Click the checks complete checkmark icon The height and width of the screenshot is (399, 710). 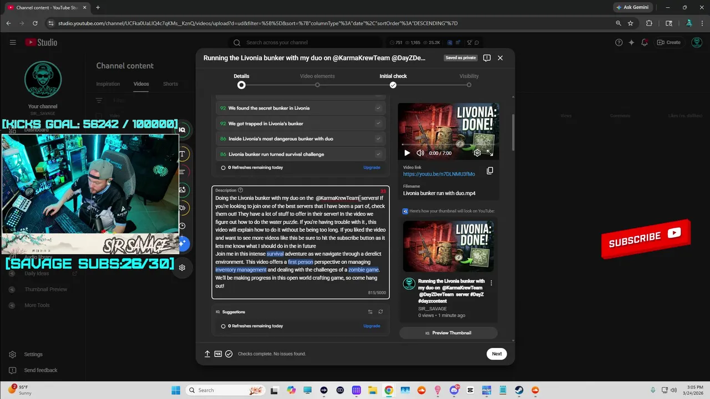tap(229, 354)
